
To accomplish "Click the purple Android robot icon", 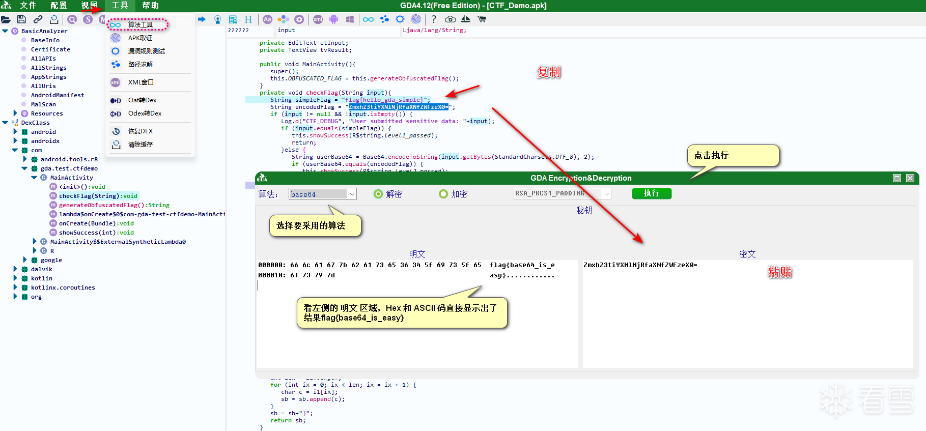I will [333, 19].
